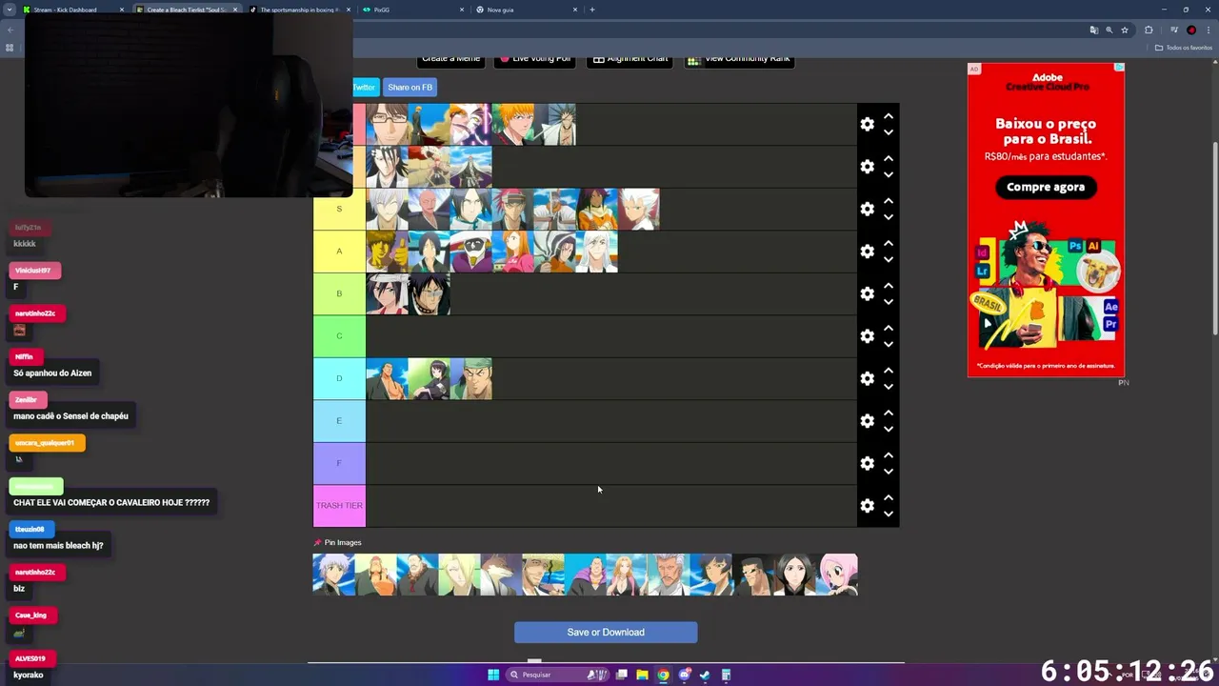Click the pink TRASH TIER label

point(339,506)
